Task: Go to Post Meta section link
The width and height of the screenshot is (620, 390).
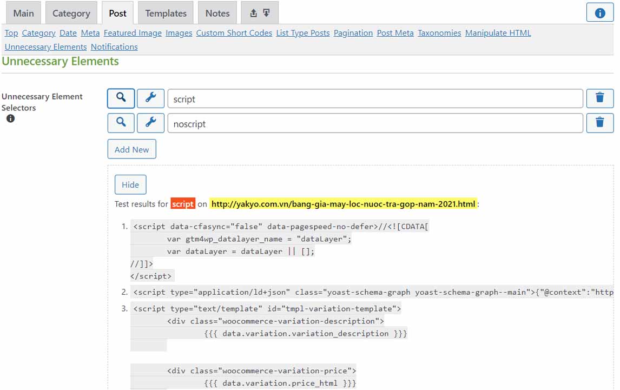Action: click(x=395, y=33)
